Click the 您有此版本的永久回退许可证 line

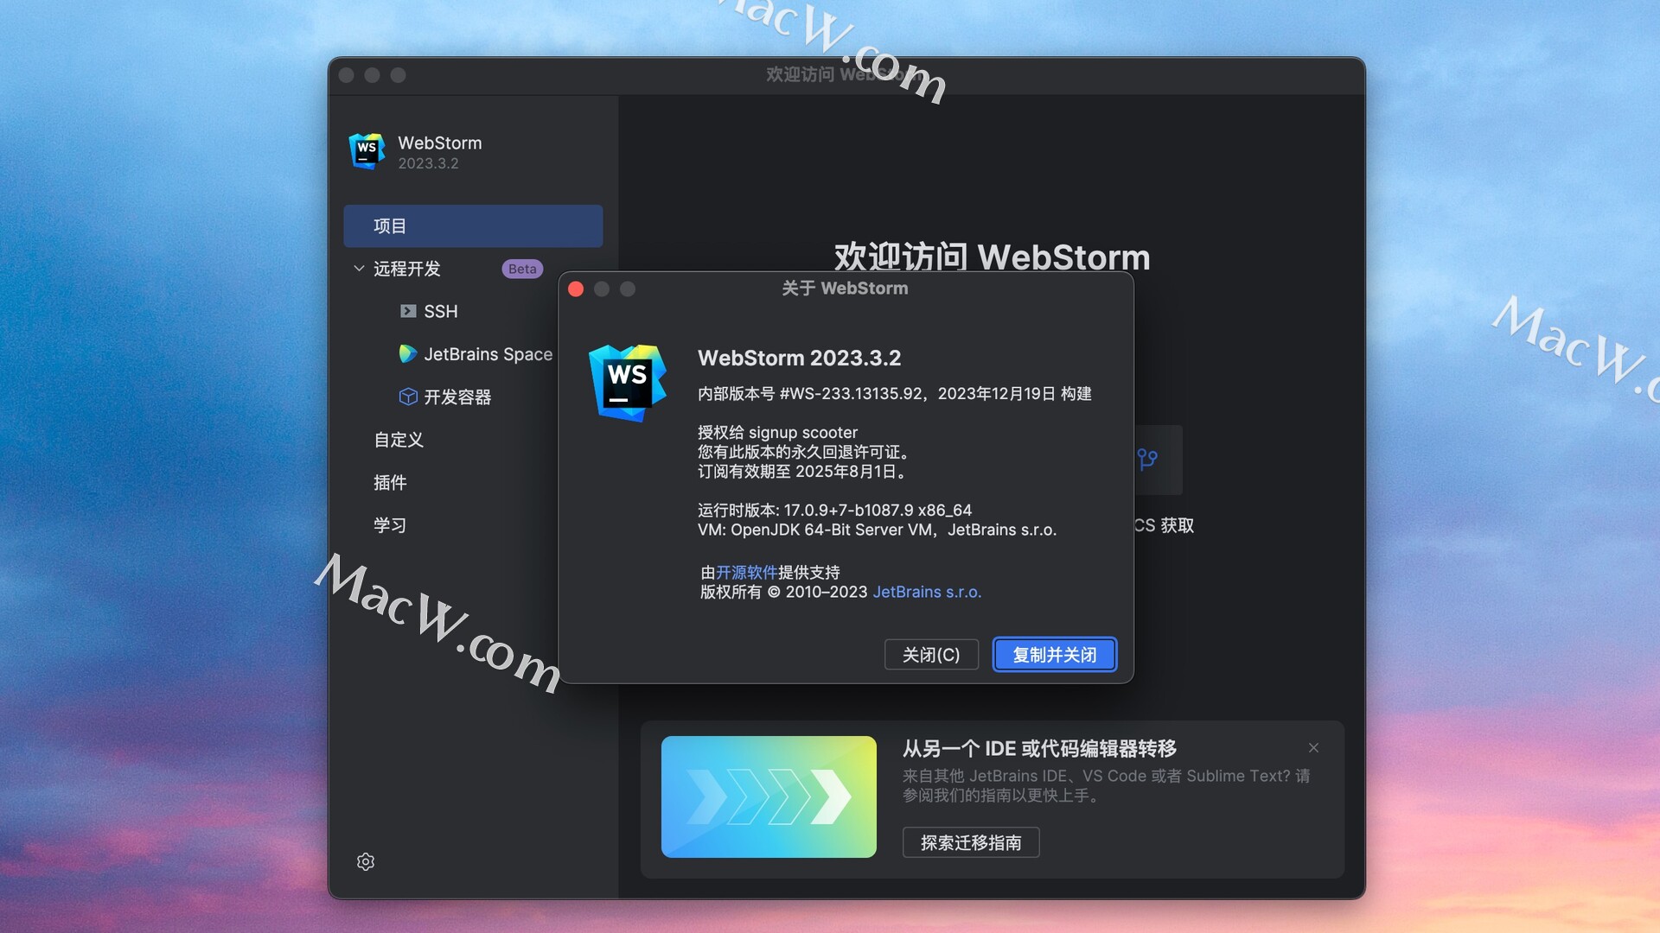[804, 452]
